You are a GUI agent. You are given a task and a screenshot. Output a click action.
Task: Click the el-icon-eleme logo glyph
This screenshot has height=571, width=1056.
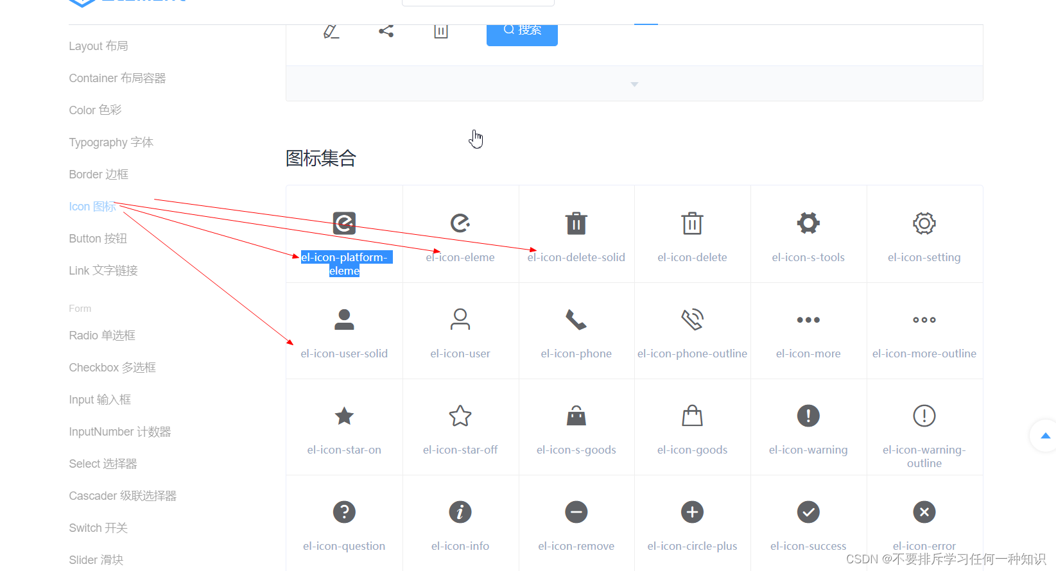click(x=460, y=223)
